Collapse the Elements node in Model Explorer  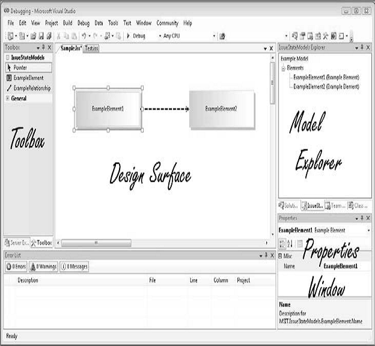(x=283, y=68)
